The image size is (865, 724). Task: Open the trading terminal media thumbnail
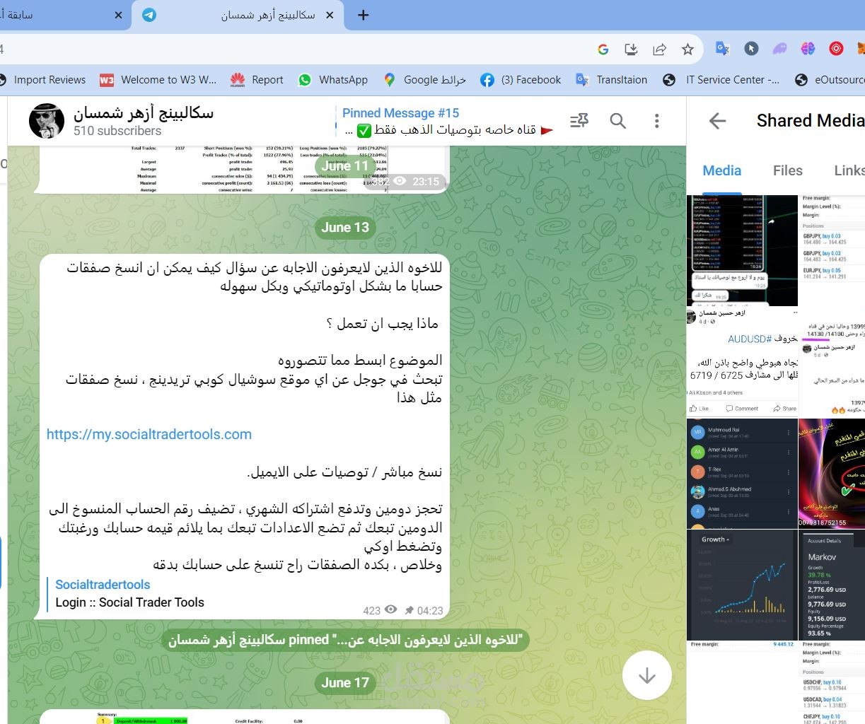742,250
